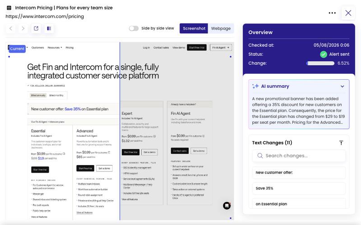This screenshot has width=361, height=225.
Task: Click the Checked at date value
Action: 331,45
